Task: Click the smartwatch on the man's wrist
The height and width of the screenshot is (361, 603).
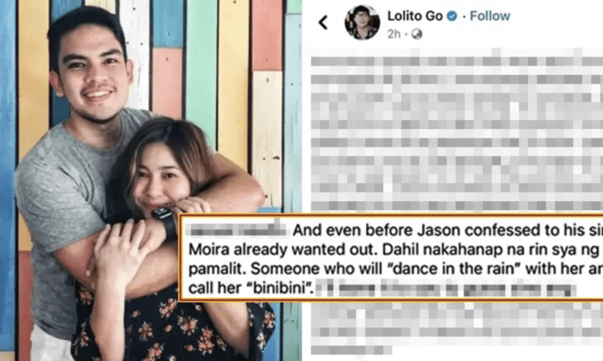Action: 165,223
